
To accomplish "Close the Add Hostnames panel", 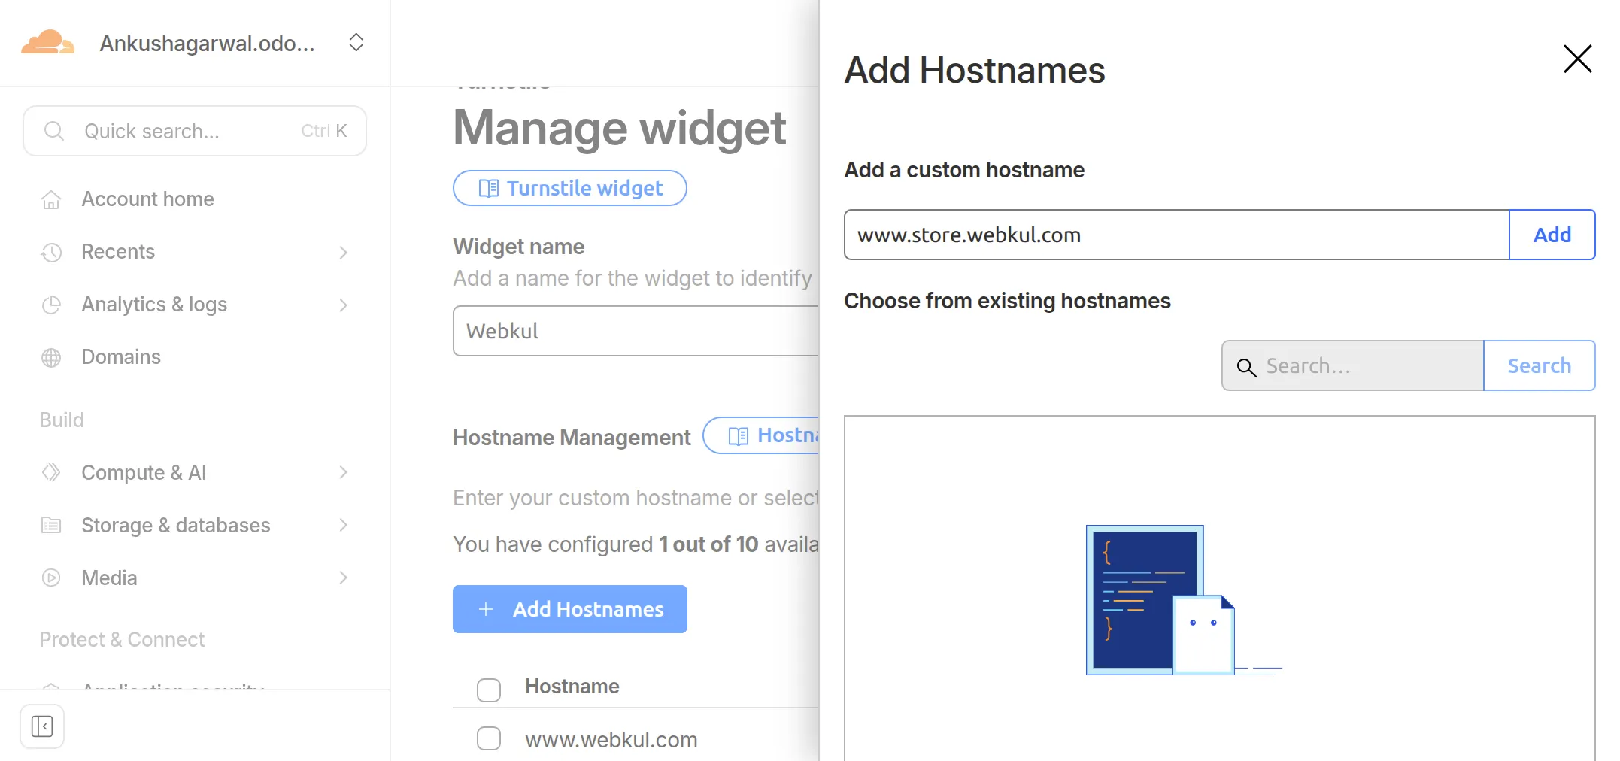I will (x=1576, y=59).
